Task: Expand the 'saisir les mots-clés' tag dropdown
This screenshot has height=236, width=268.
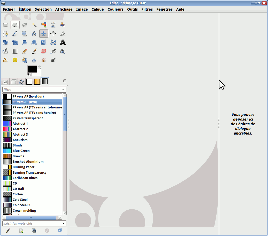Action: coord(63,223)
